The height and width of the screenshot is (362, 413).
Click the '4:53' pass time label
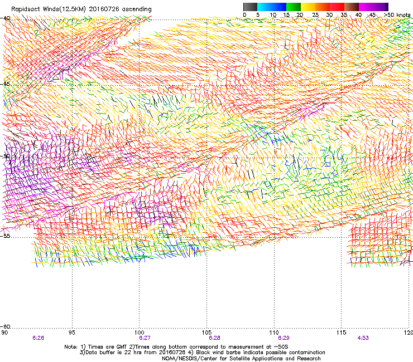363,338
